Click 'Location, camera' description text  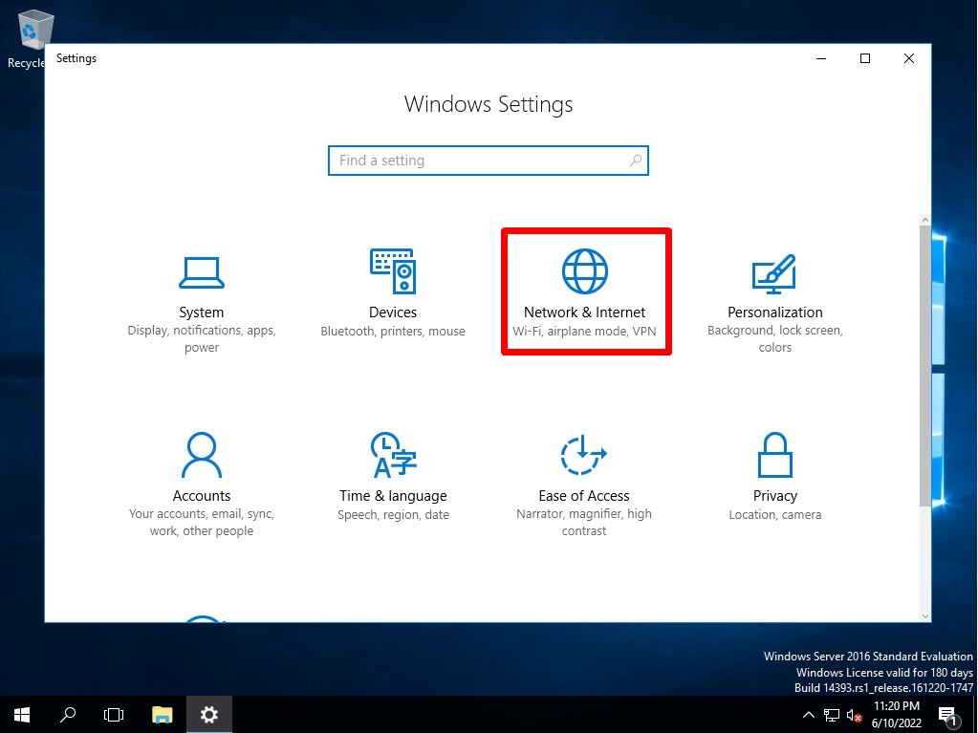(x=774, y=515)
